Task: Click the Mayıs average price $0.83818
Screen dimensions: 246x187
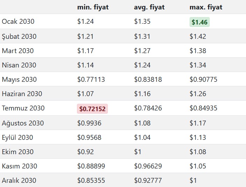Action: [148, 79]
